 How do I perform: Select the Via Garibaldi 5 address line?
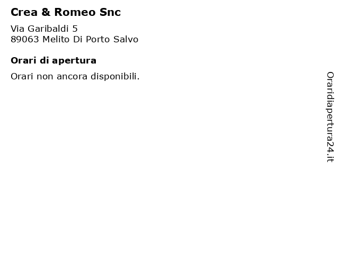(44, 29)
